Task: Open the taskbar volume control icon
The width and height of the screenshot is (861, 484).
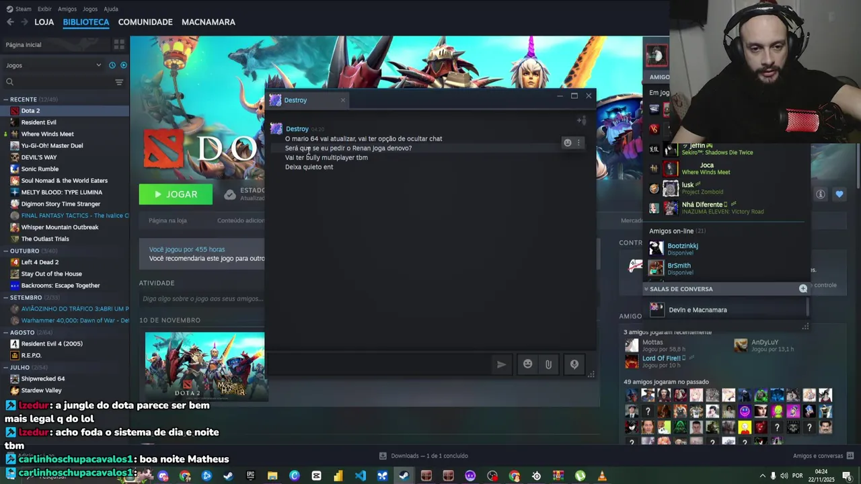Action: coord(784,476)
